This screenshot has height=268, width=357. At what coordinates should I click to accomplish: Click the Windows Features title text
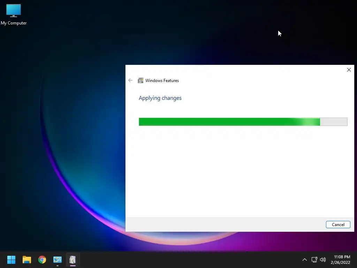(x=162, y=81)
